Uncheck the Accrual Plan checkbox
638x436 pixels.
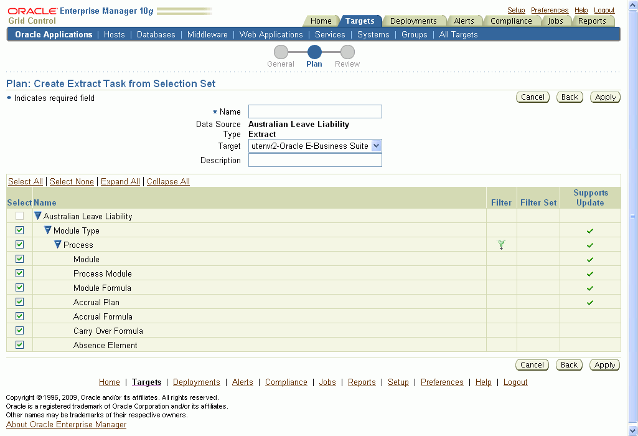coord(19,301)
